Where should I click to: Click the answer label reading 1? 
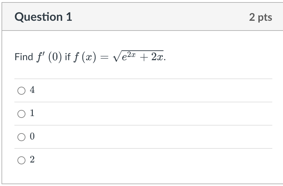coord(32,114)
